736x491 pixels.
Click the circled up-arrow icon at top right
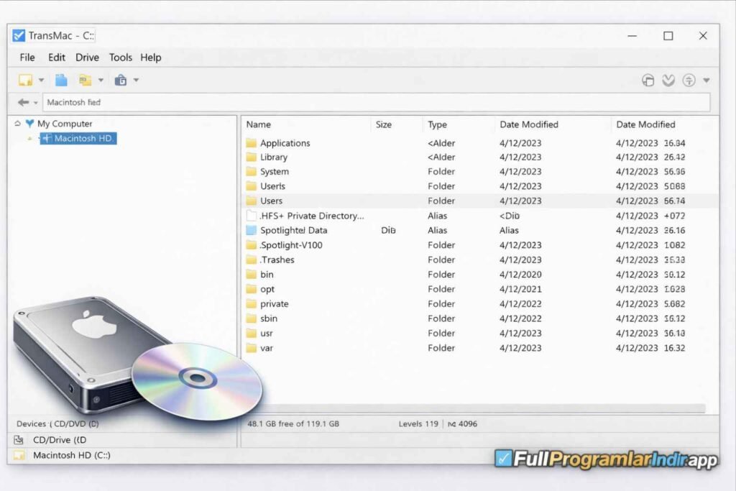[x=689, y=81]
